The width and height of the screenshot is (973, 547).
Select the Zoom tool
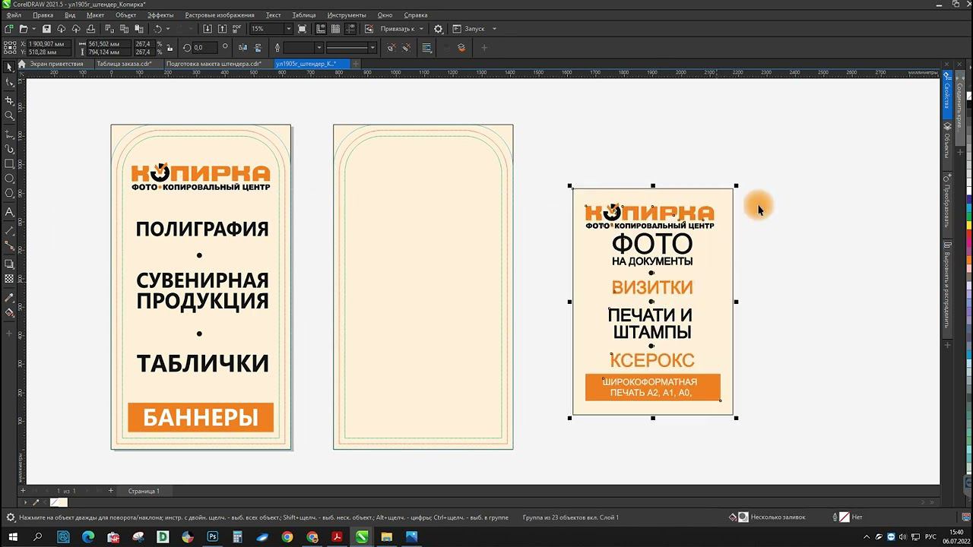pyautogui.click(x=9, y=115)
